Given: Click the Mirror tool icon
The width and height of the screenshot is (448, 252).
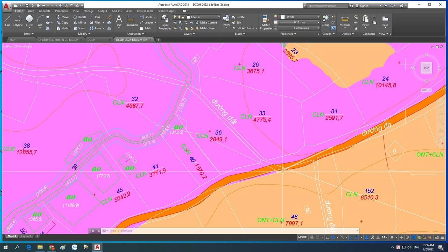Looking at the screenshot, I should (x=76, y=22).
